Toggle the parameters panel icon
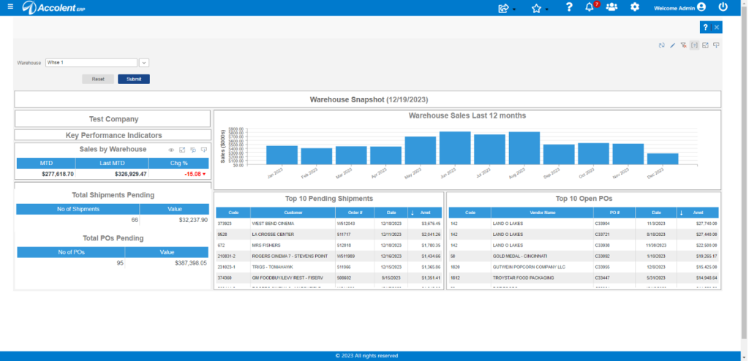 tap(695, 45)
